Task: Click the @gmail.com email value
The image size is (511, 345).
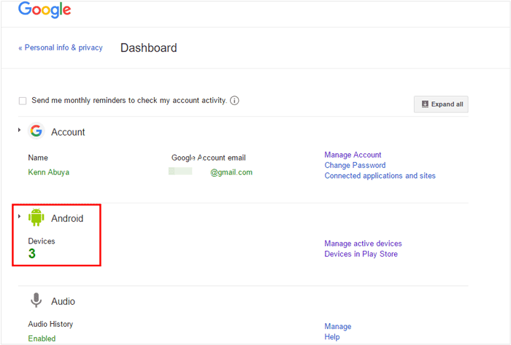Action: pos(231,172)
